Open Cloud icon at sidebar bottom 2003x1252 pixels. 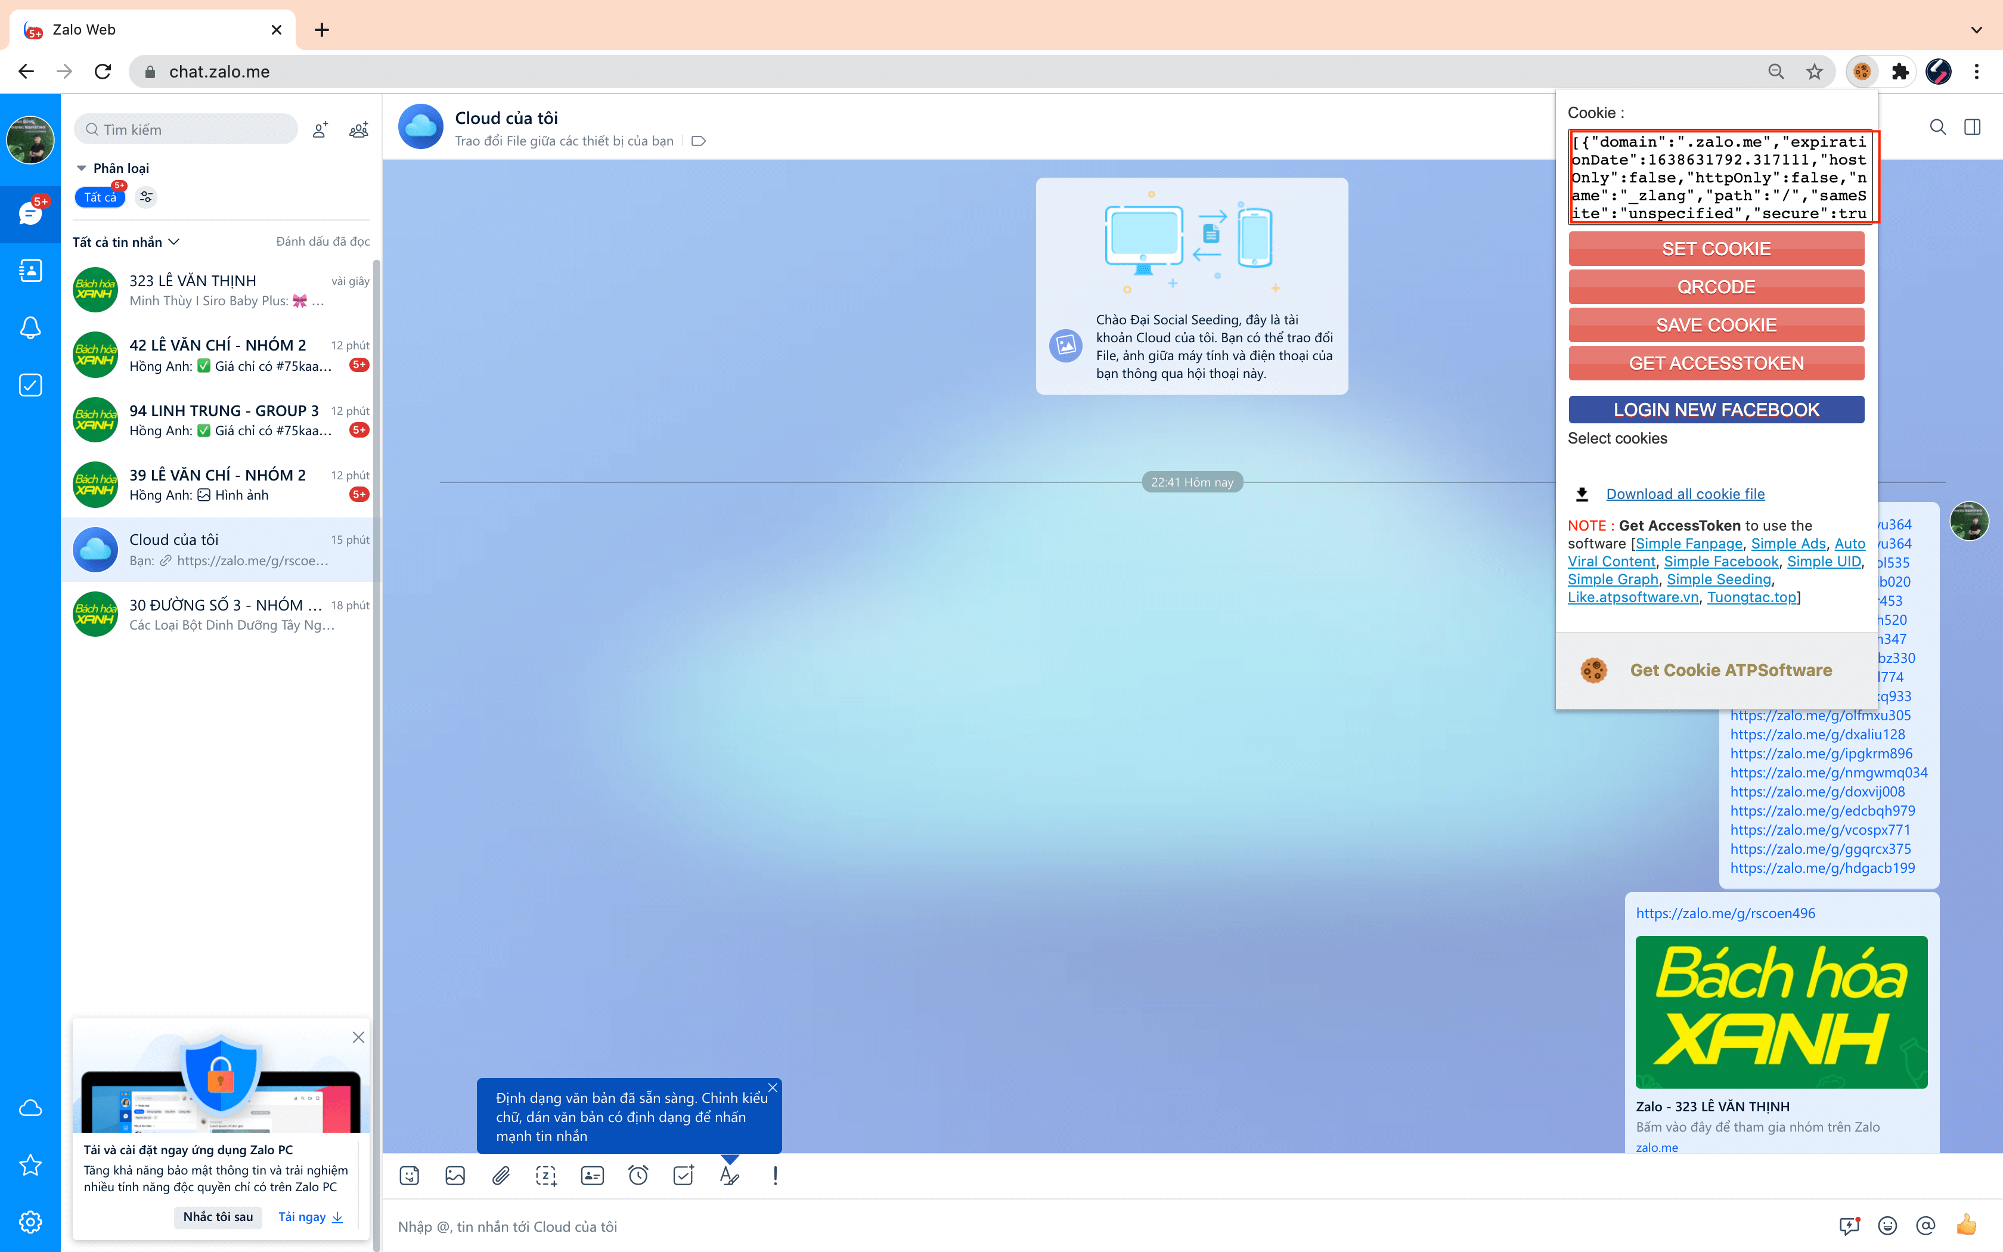pyautogui.click(x=30, y=1108)
